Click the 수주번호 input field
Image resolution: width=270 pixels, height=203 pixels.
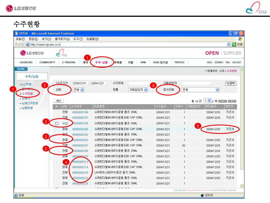(x=143, y=83)
